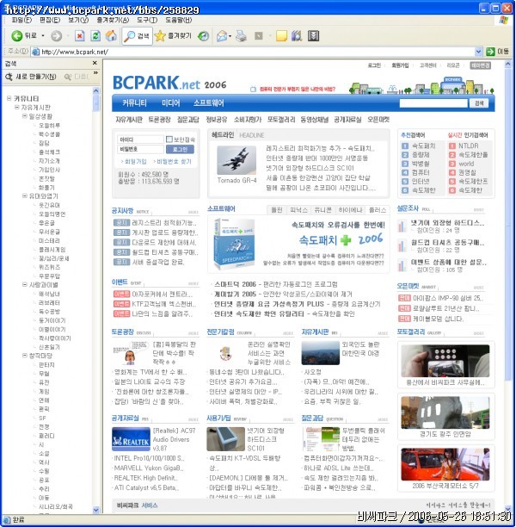This screenshot has height=527, width=516.
Task: Collapse the 일상생활 tree node
Action: point(24,116)
